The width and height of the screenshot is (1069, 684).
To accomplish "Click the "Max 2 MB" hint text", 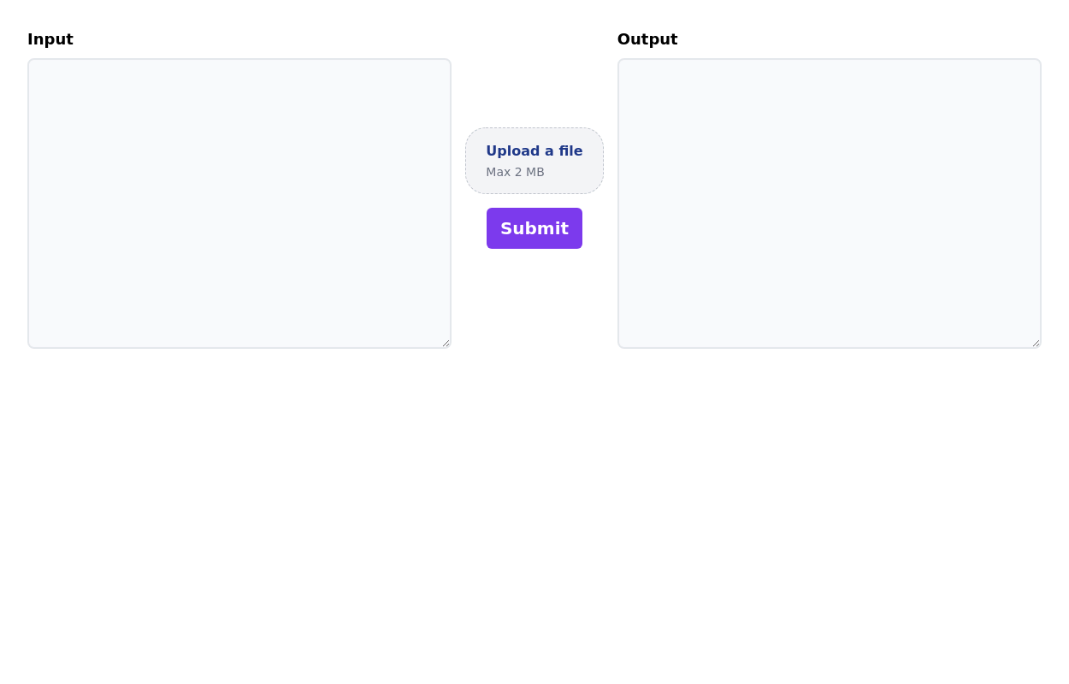I will coord(515,172).
